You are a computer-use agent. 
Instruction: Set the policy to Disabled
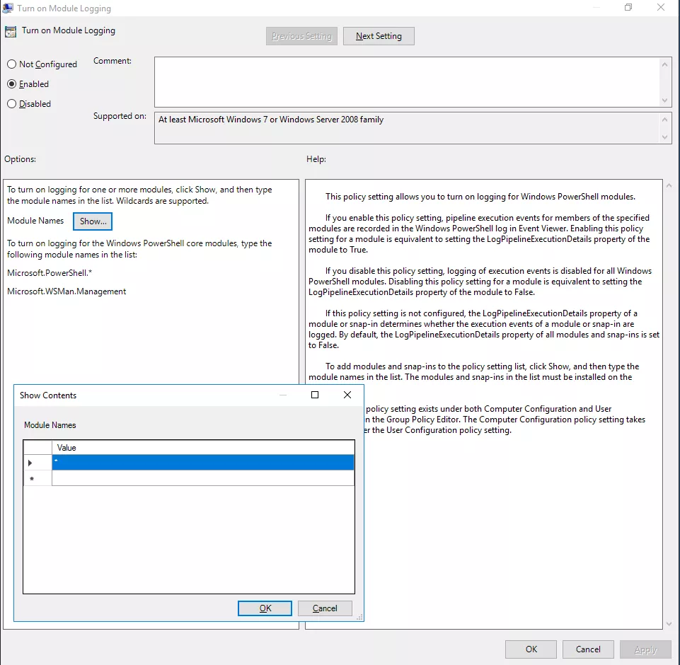coord(11,104)
